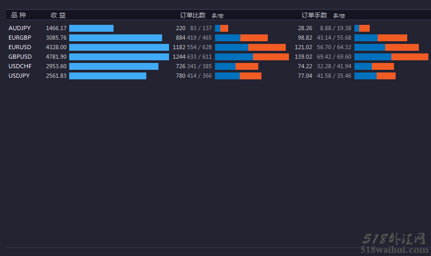Viewport: 431px width, 256px height.
Task: Click the 订单手数 column header
Action: click(x=314, y=15)
